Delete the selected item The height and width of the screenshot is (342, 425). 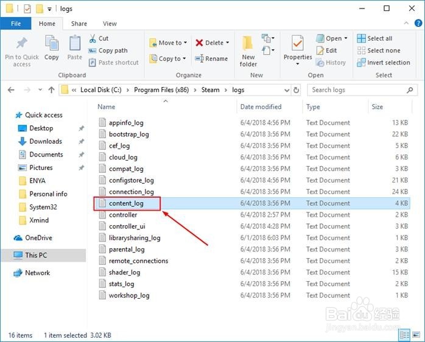(x=209, y=43)
